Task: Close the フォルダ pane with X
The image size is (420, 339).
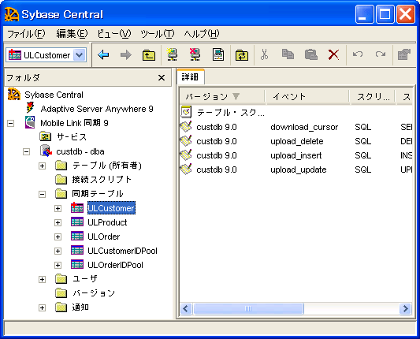Action: click(x=162, y=78)
